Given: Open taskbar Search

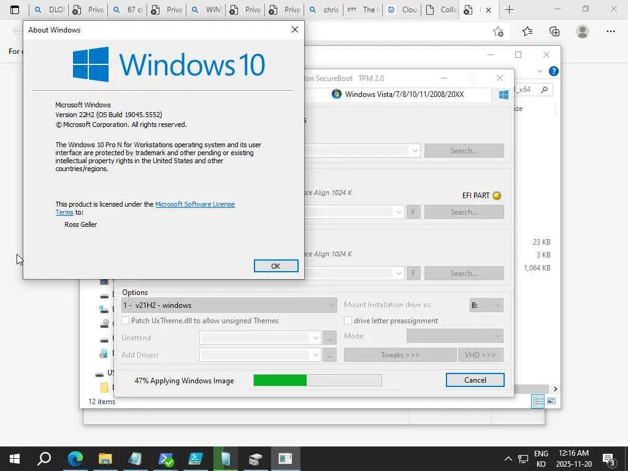Looking at the screenshot, I should pyautogui.click(x=44, y=459).
